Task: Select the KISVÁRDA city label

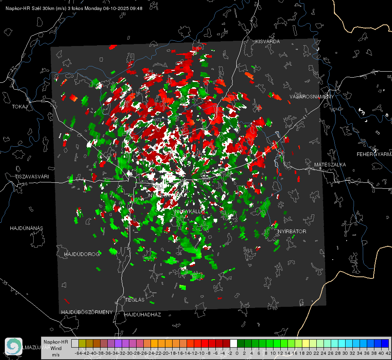Action: (267, 42)
